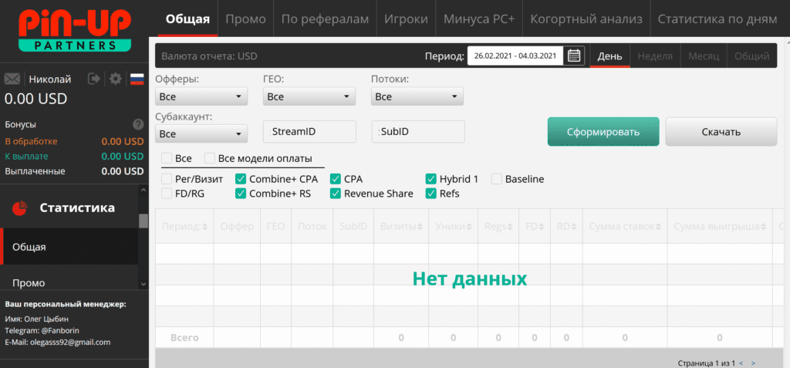Click the Скачать button
The width and height of the screenshot is (790, 368).
(721, 132)
